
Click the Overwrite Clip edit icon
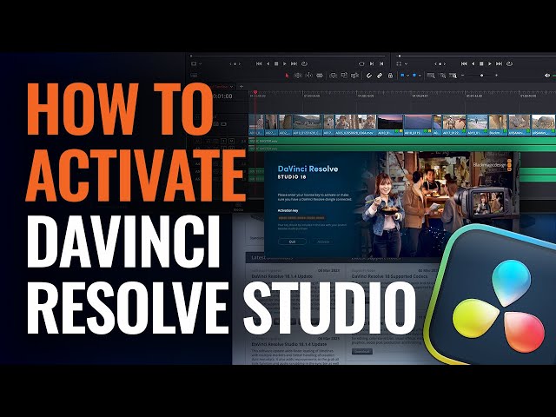(344, 76)
